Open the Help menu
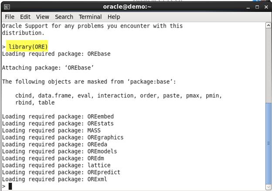Screen dimensions: 272x191 coord(114,17)
